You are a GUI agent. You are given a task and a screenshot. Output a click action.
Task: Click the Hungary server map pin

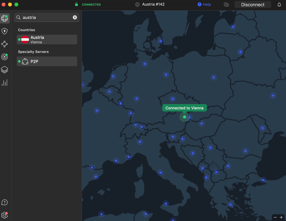pyautogui.click(x=201, y=123)
